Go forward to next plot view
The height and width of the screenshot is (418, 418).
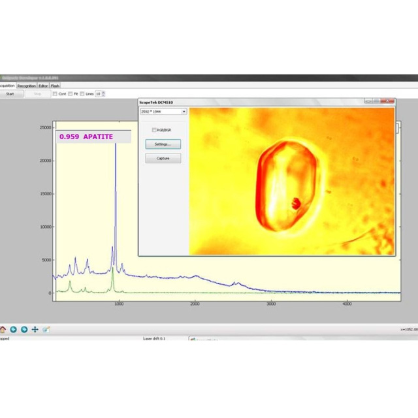point(24,330)
